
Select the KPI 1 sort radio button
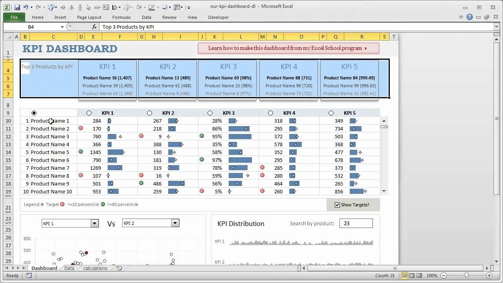[x=89, y=113]
